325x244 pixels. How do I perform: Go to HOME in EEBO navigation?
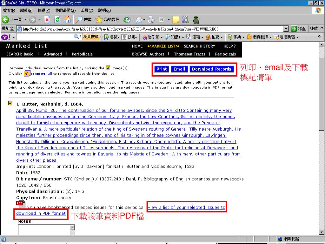pos(137,46)
